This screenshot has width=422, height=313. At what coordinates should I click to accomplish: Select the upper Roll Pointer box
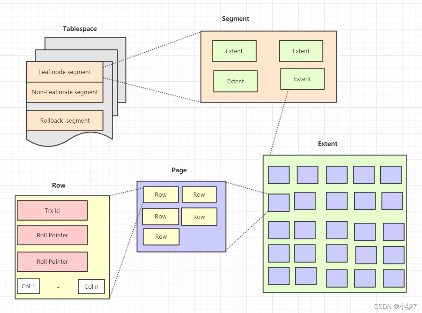(x=52, y=235)
